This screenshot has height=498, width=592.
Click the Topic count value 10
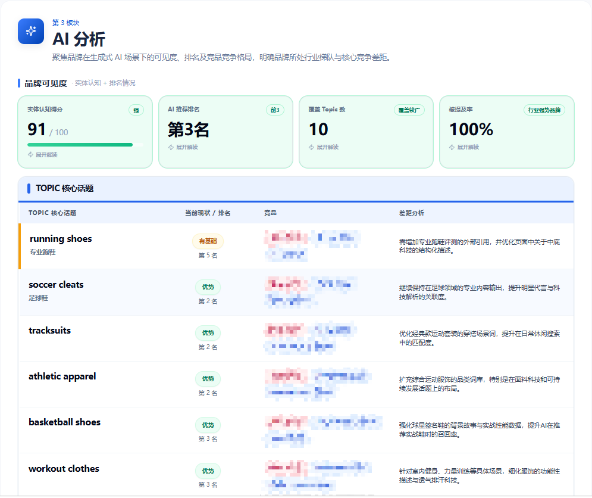pyautogui.click(x=319, y=129)
